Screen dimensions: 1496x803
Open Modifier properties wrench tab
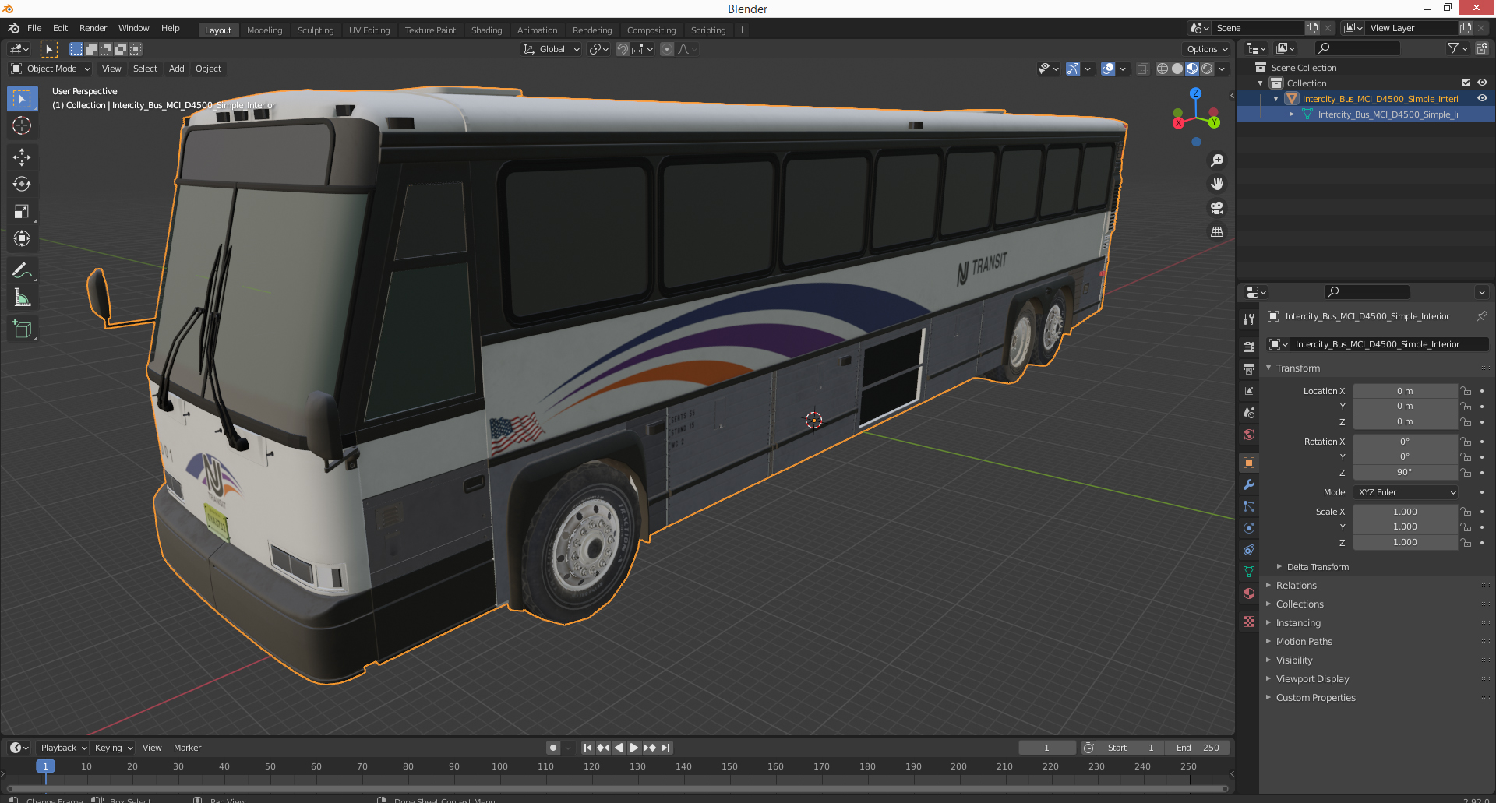click(1249, 484)
